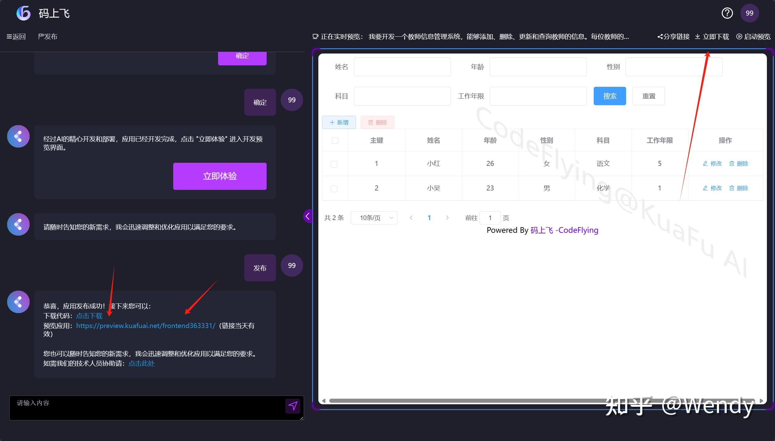Check the checkbox for row 小吴
The width and height of the screenshot is (775, 441).
(334, 188)
